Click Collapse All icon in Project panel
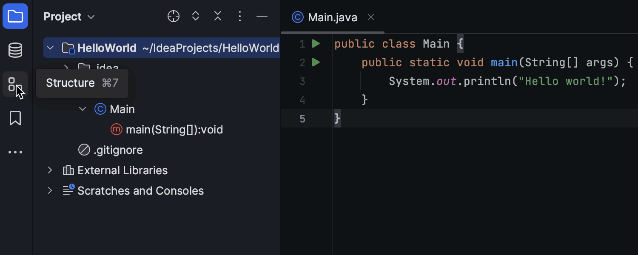Viewport: 638px width, 255px height. pyautogui.click(x=218, y=17)
